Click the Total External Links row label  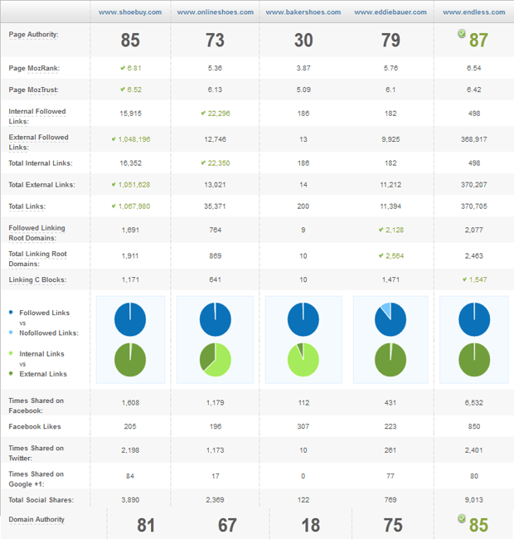pos(42,185)
